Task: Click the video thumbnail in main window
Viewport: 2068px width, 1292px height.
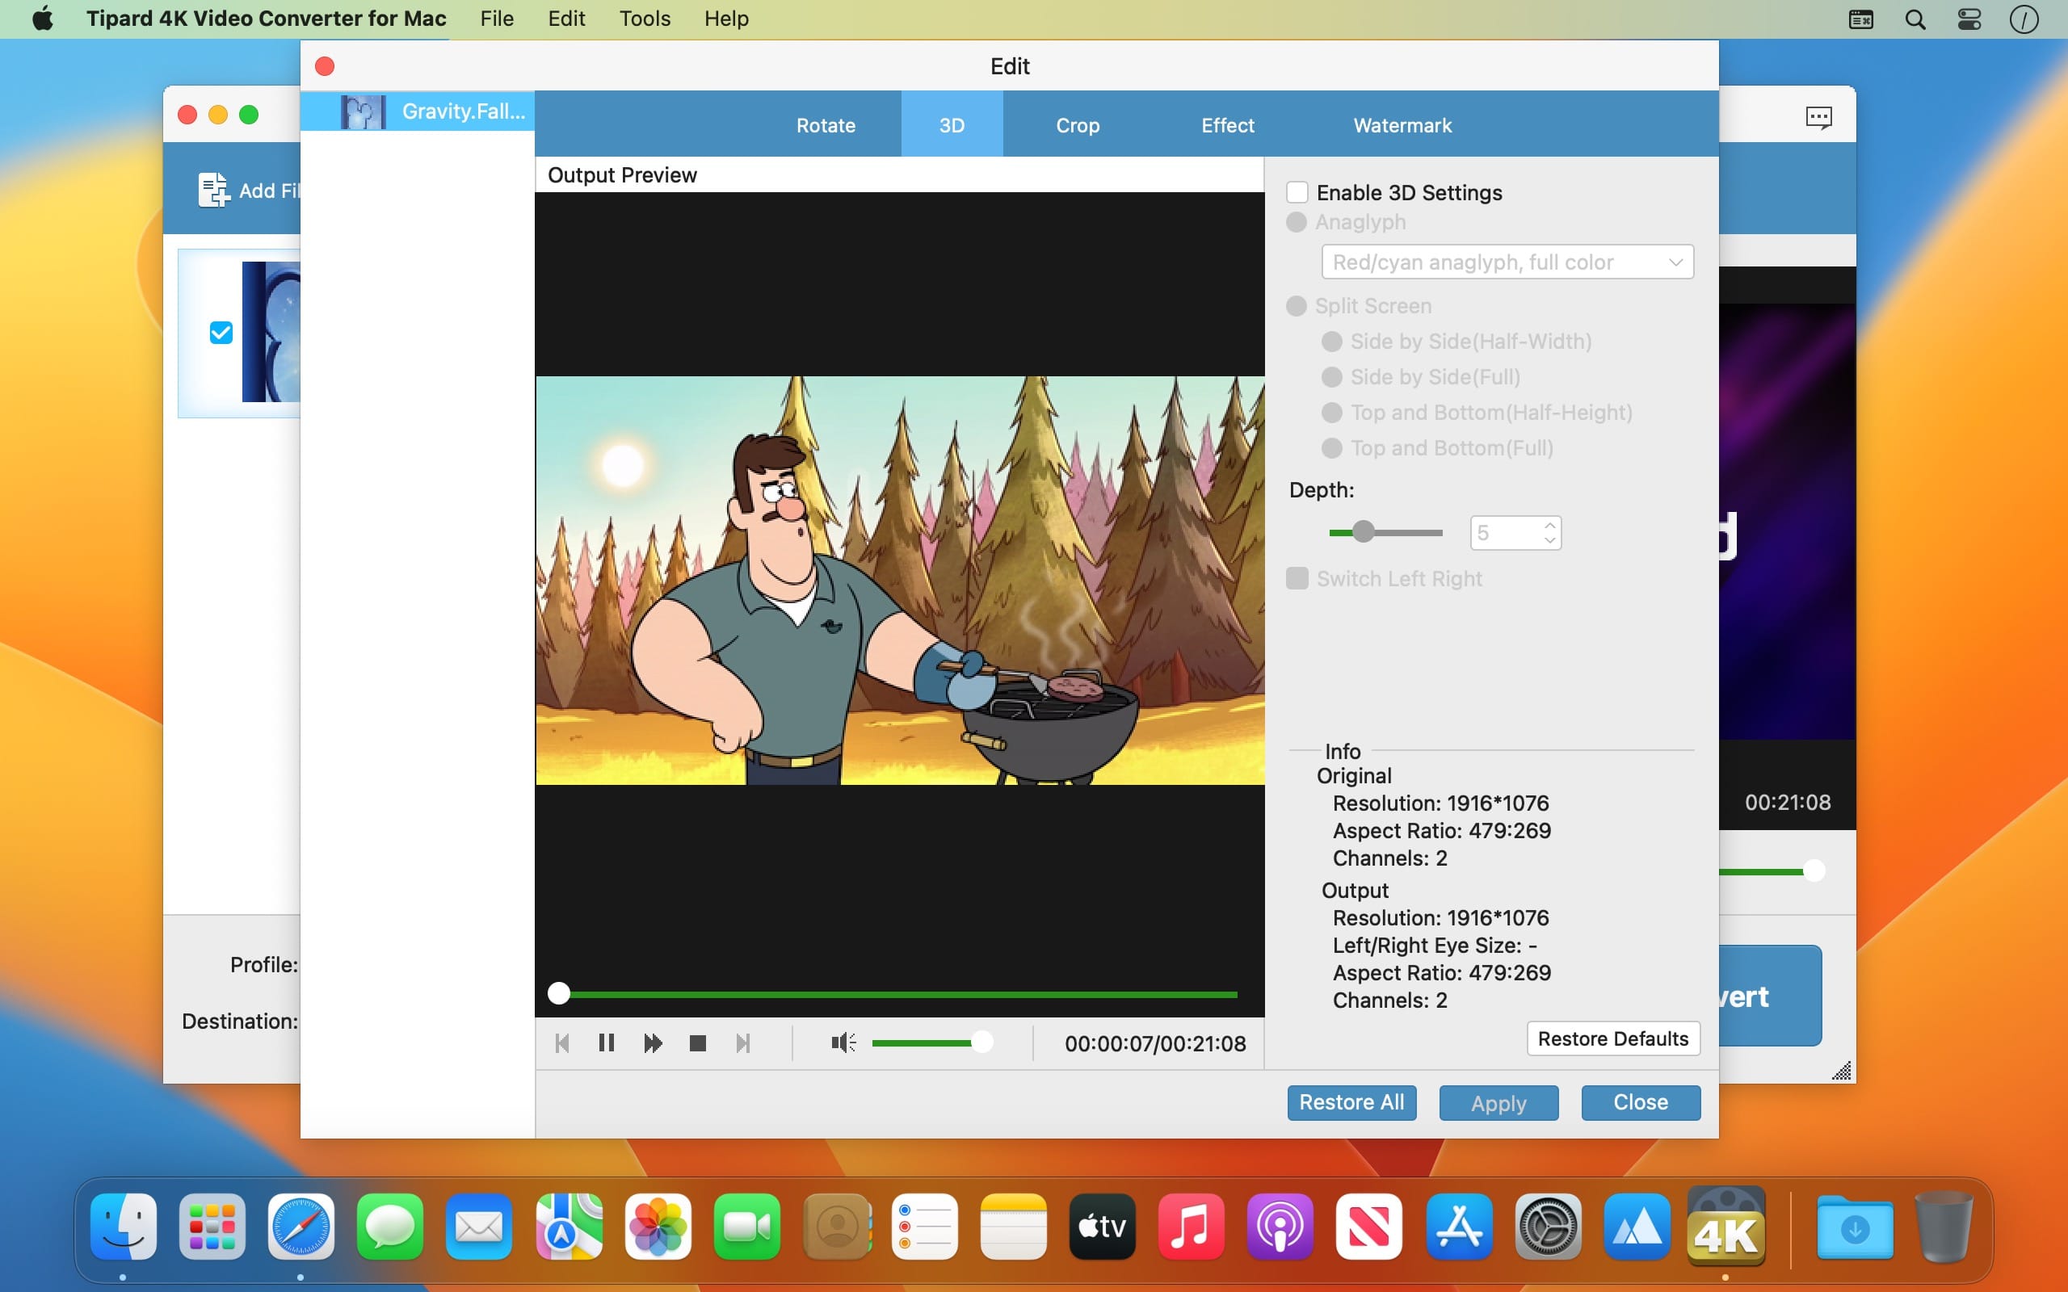Action: click(271, 332)
